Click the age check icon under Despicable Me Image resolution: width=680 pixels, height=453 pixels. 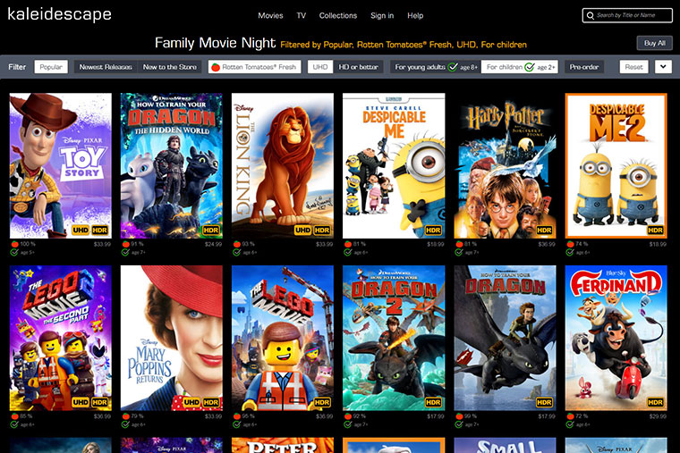coord(347,253)
